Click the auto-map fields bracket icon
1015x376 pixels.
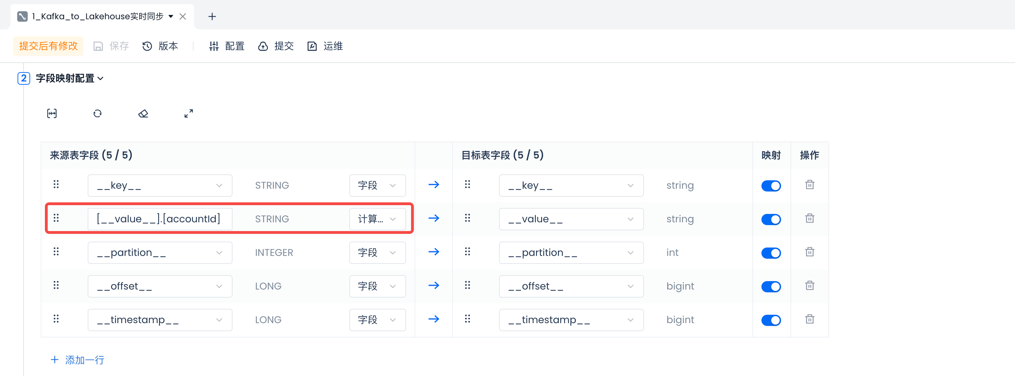(x=52, y=114)
